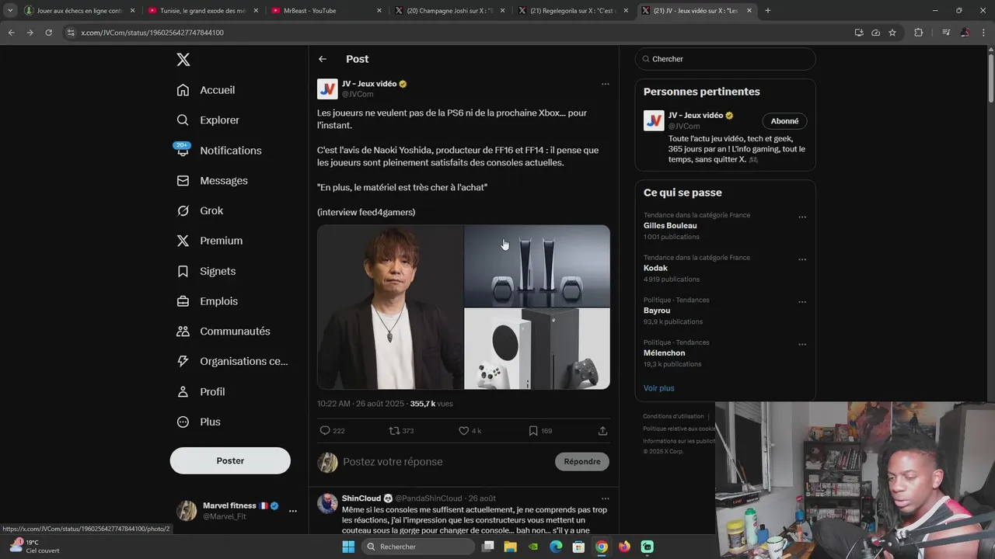Image resolution: width=995 pixels, height=559 pixels.
Task: Open File Explorer from the taskbar
Action: pyautogui.click(x=511, y=547)
